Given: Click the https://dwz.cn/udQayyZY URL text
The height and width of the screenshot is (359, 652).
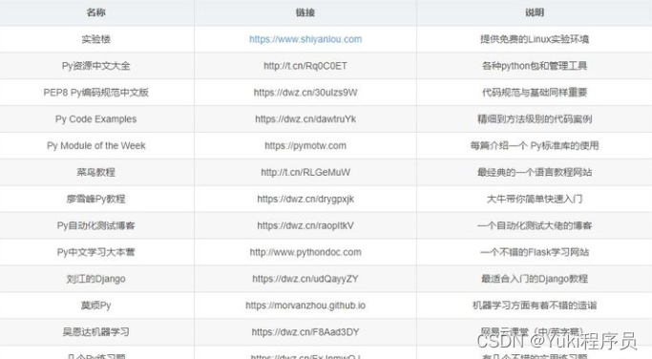Looking at the screenshot, I should point(305,279).
